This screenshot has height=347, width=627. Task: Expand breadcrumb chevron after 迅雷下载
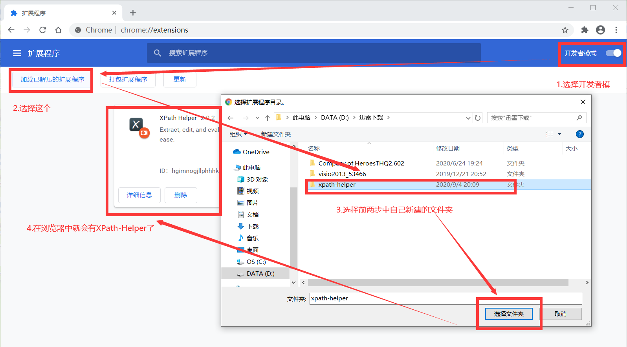(x=389, y=118)
